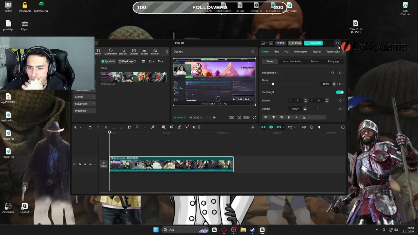Click the Döndür rotation dial
The height and width of the screenshot is (235, 418).
pos(317,109)
